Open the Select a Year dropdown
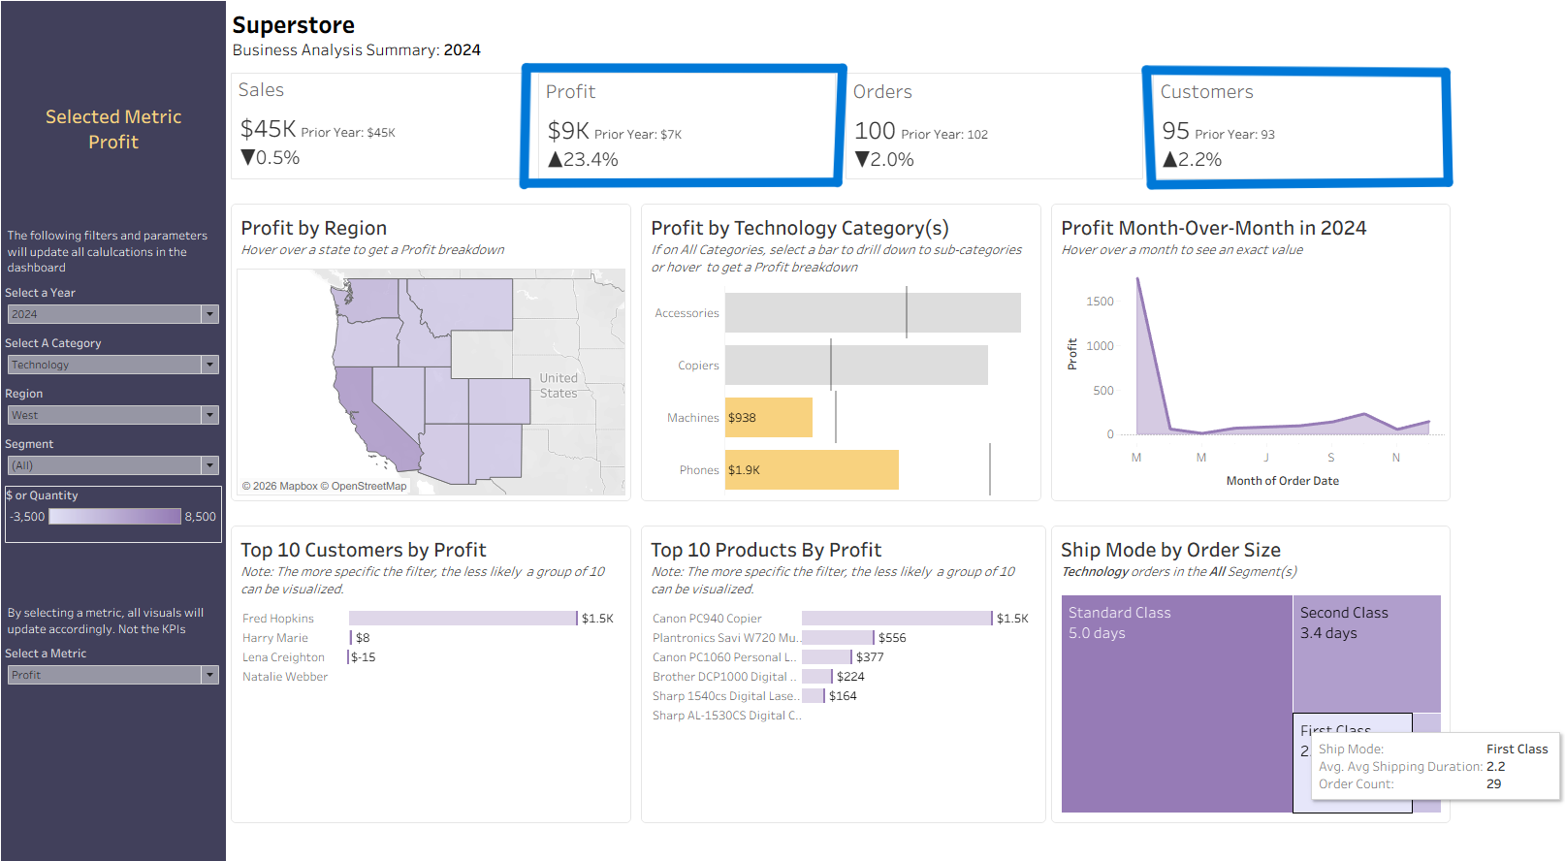Viewport: 1565px width, 861px height. pyautogui.click(x=113, y=314)
